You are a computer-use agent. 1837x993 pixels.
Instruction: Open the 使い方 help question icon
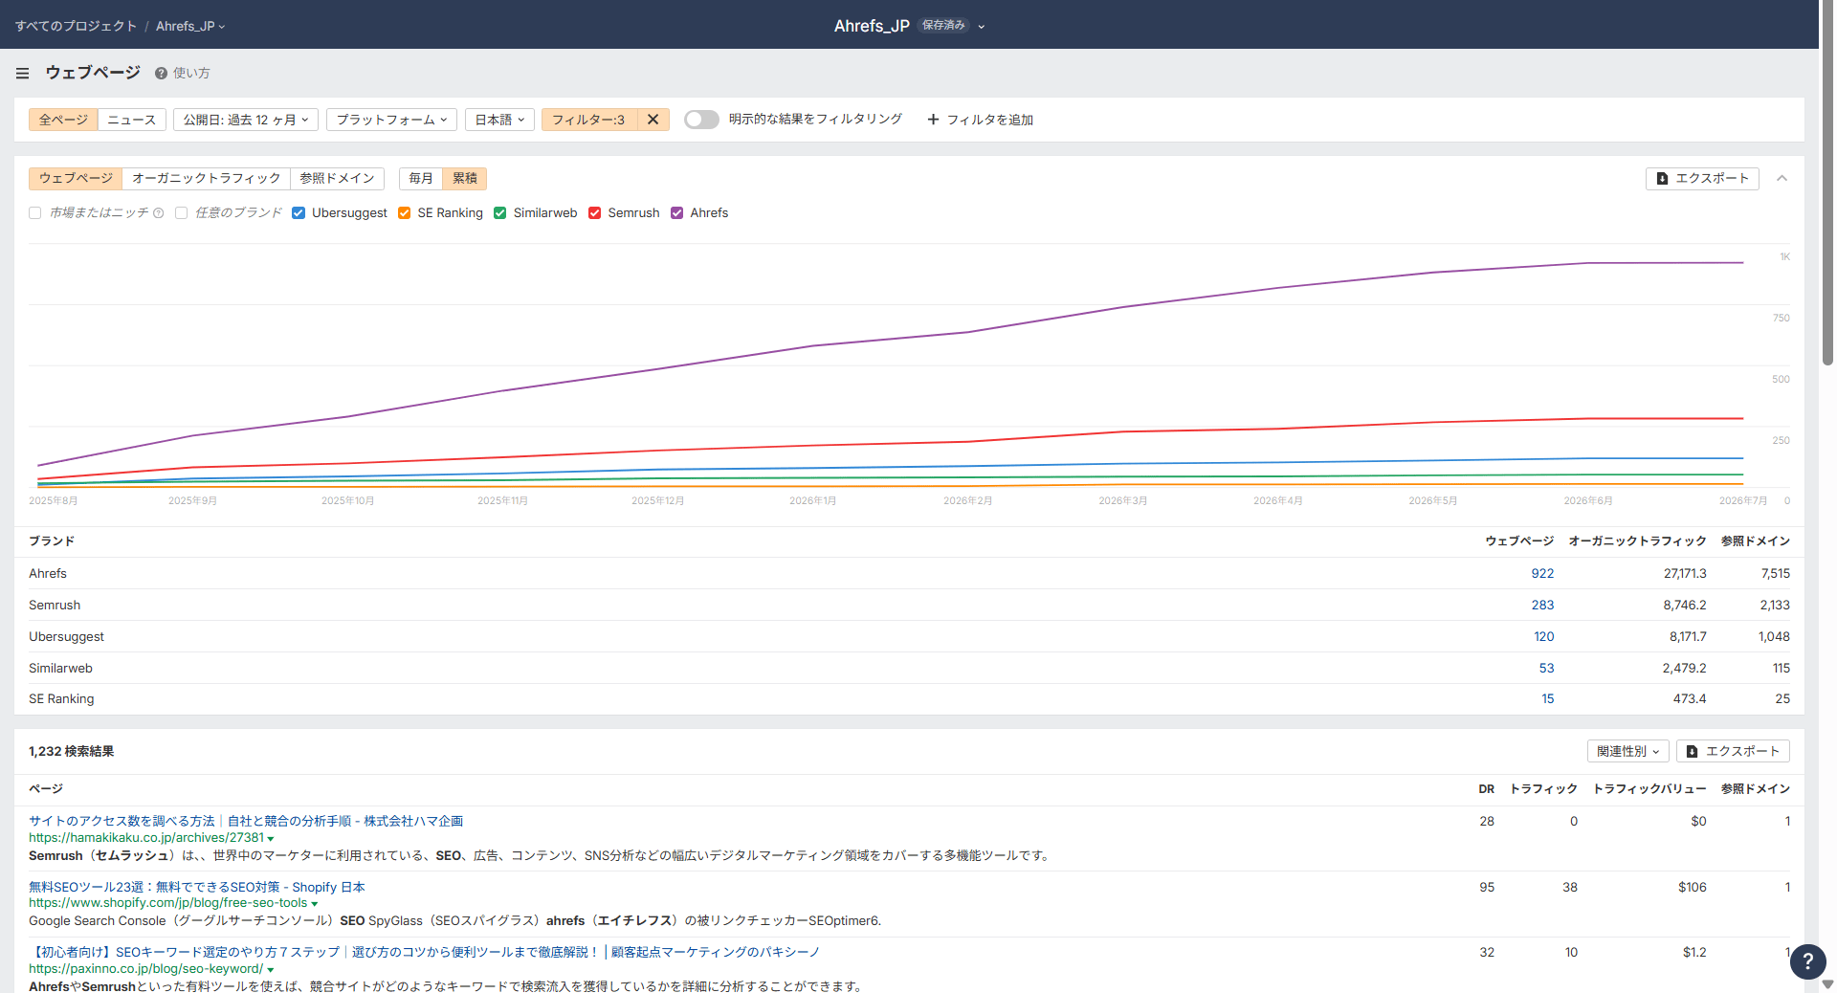coord(161,74)
